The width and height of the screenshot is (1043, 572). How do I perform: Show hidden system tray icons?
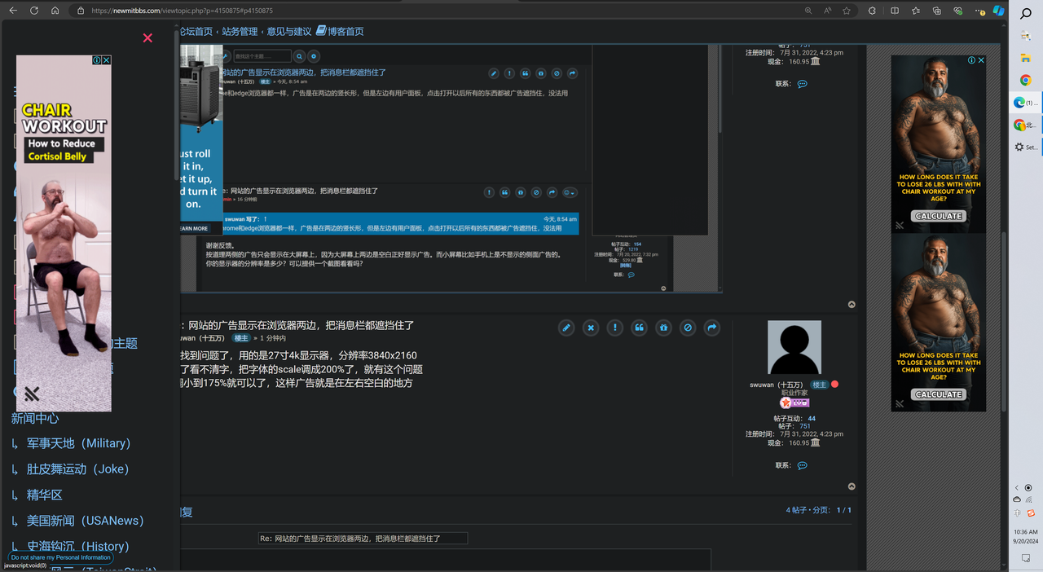(x=1017, y=487)
